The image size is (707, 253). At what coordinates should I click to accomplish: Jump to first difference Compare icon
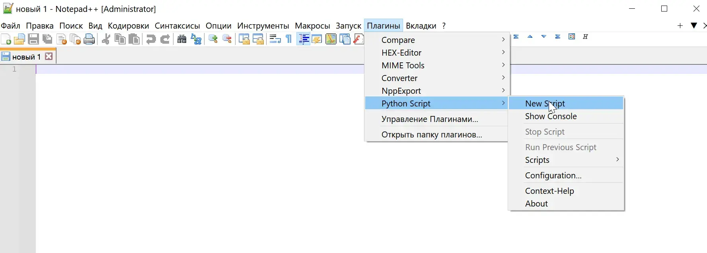pyautogui.click(x=516, y=37)
